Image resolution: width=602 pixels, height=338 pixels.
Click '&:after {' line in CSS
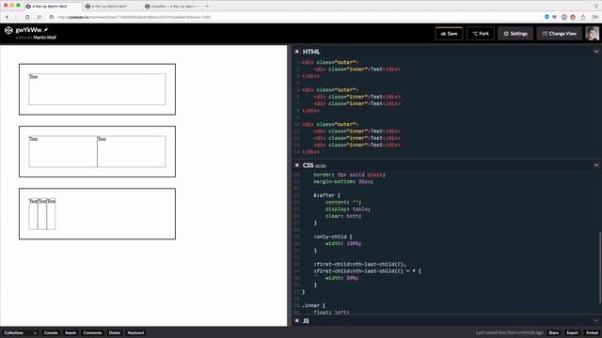coord(326,195)
